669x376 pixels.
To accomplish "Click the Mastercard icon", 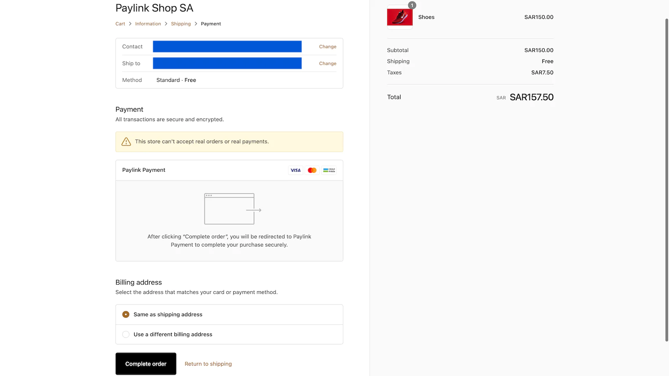I will pos(312,170).
